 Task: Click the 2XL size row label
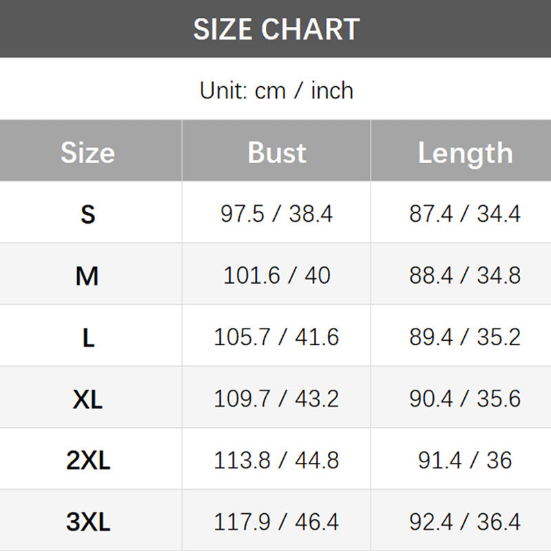pyautogui.click(x=87, y=461)
